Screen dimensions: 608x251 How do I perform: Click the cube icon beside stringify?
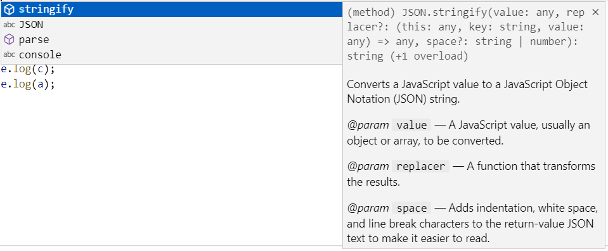coord(10,10)
